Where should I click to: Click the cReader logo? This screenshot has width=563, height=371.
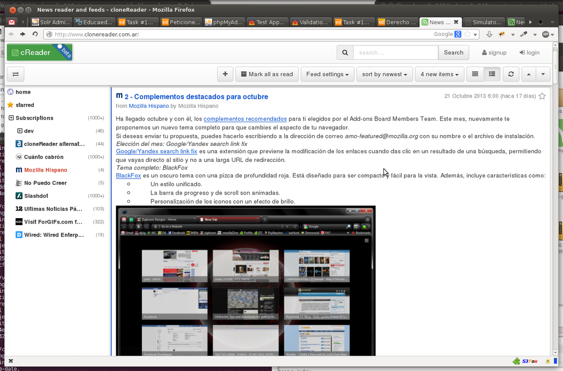pos(39,53)
